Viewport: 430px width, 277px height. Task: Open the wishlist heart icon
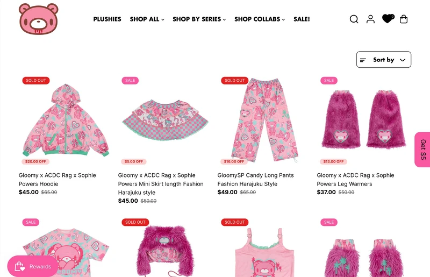pos(388,19)
